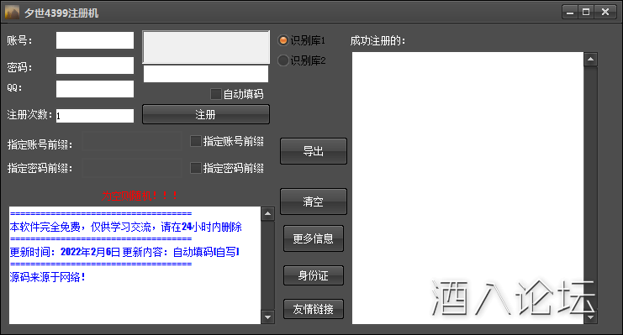623x335 pixels.
Task: Click the 密码 input field
Action: click(x=95, y=65)
